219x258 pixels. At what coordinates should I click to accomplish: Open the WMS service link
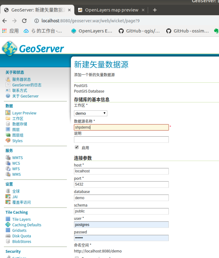click(x=16, y=174)
